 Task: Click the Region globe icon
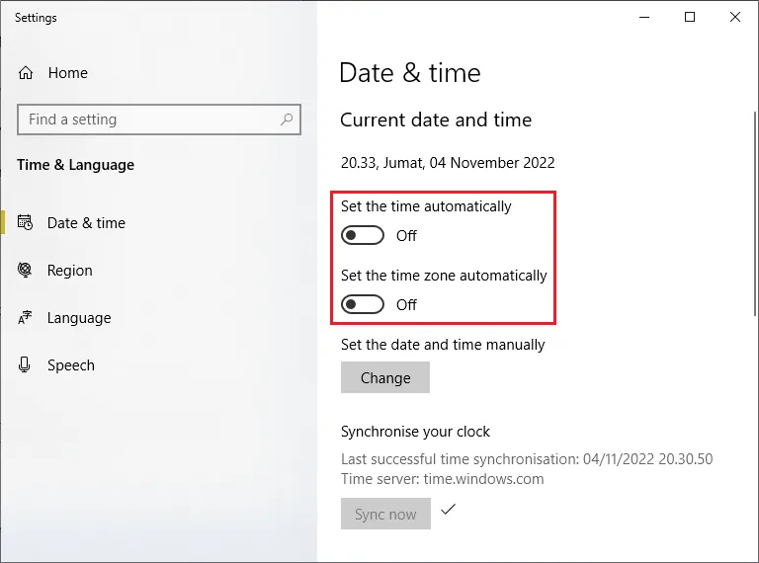click(x=25, y=270)
